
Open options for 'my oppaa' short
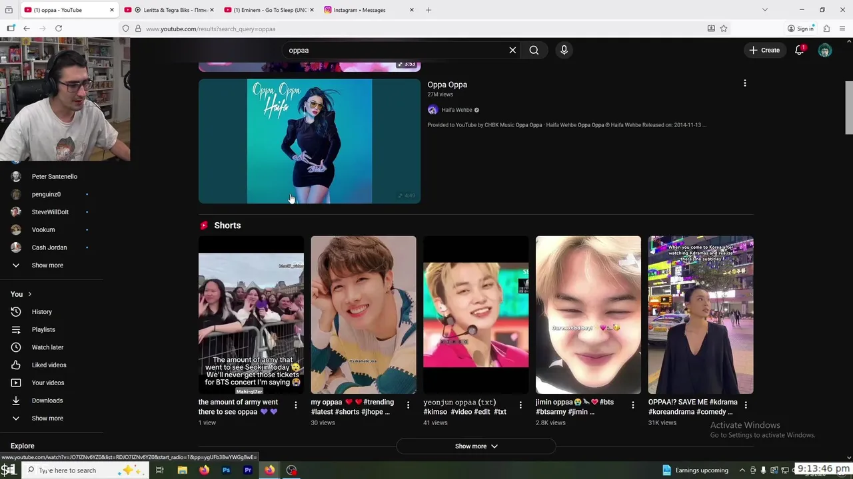tap(409, 404)
